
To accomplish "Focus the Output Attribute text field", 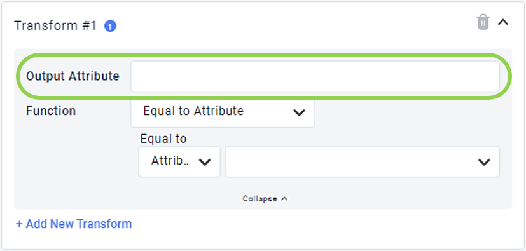I will [315, 76].
